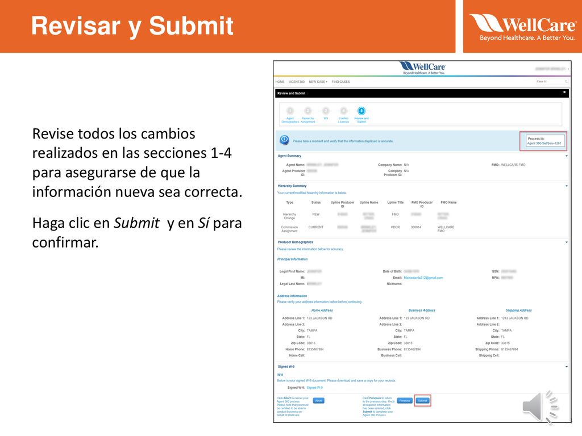The image size is (582, 436).
Task: Collapse the Hierarchy Summary section arrow
Action: pos(567,186)
